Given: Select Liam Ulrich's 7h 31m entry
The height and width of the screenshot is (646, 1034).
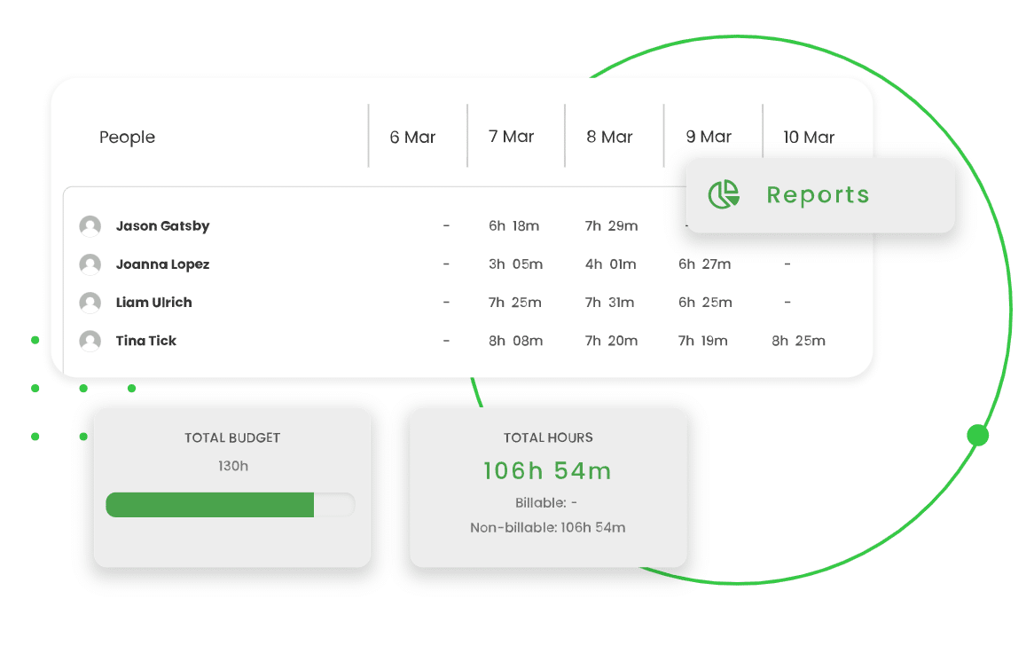Looking at the screenshot, I should point(610,302).
